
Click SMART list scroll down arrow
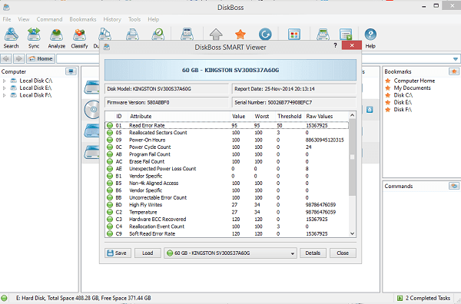(x=352, y=234)
